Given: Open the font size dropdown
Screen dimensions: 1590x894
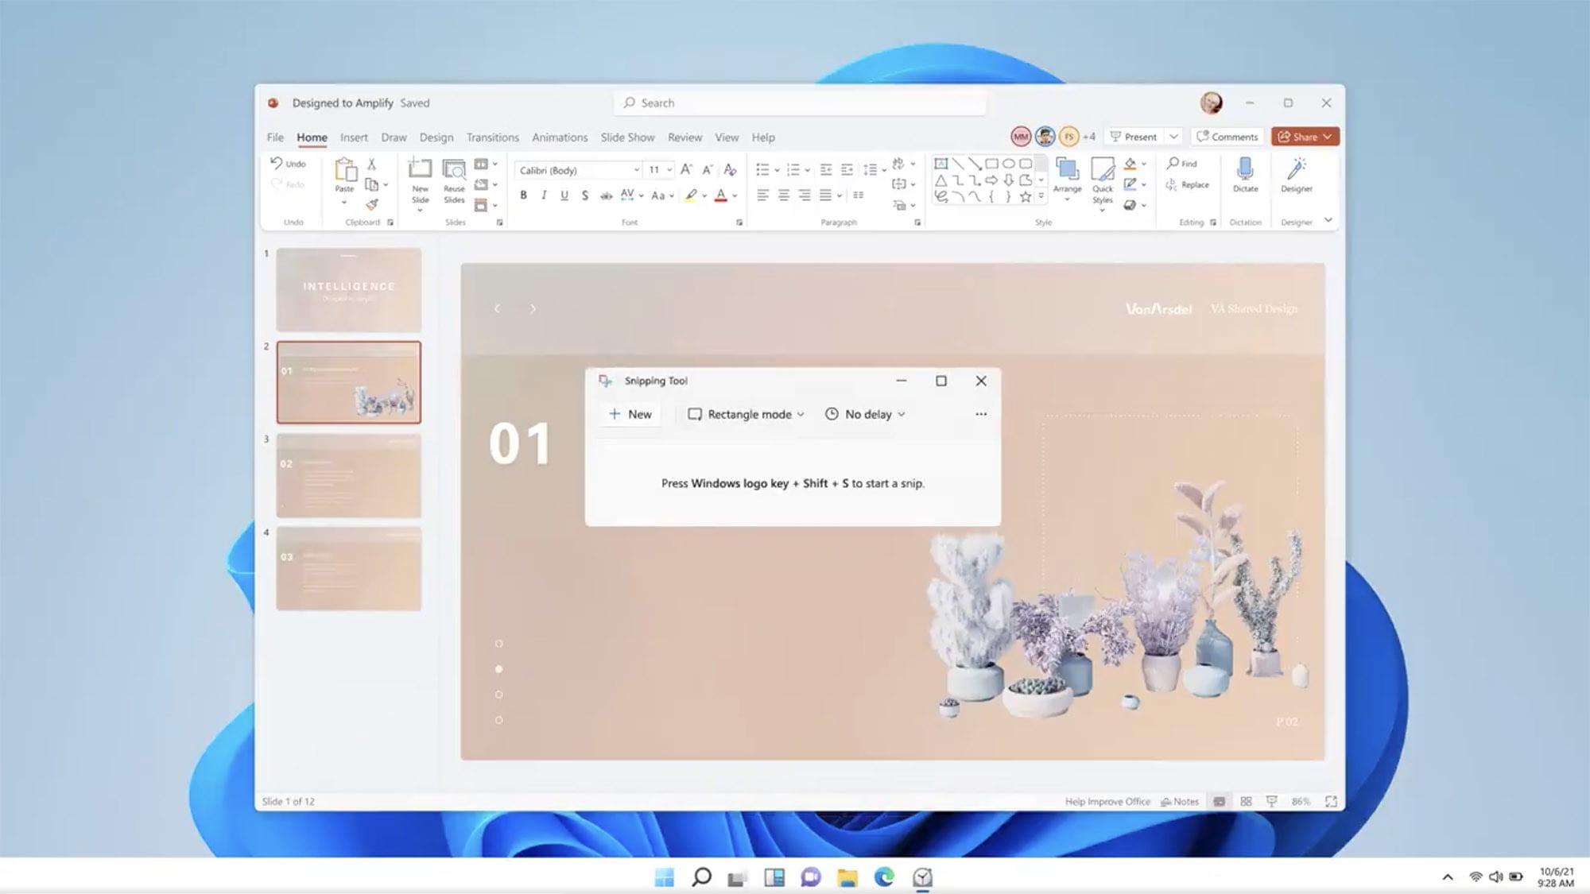Looking at the screenshot, I should click(669, 170).
